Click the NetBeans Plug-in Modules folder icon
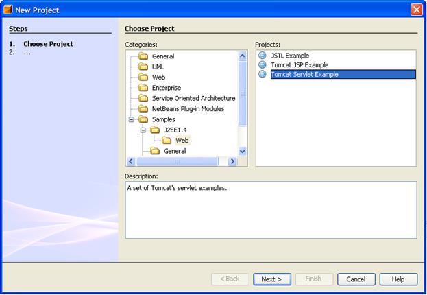Screen dimensions: 427x295 (143, 108)
